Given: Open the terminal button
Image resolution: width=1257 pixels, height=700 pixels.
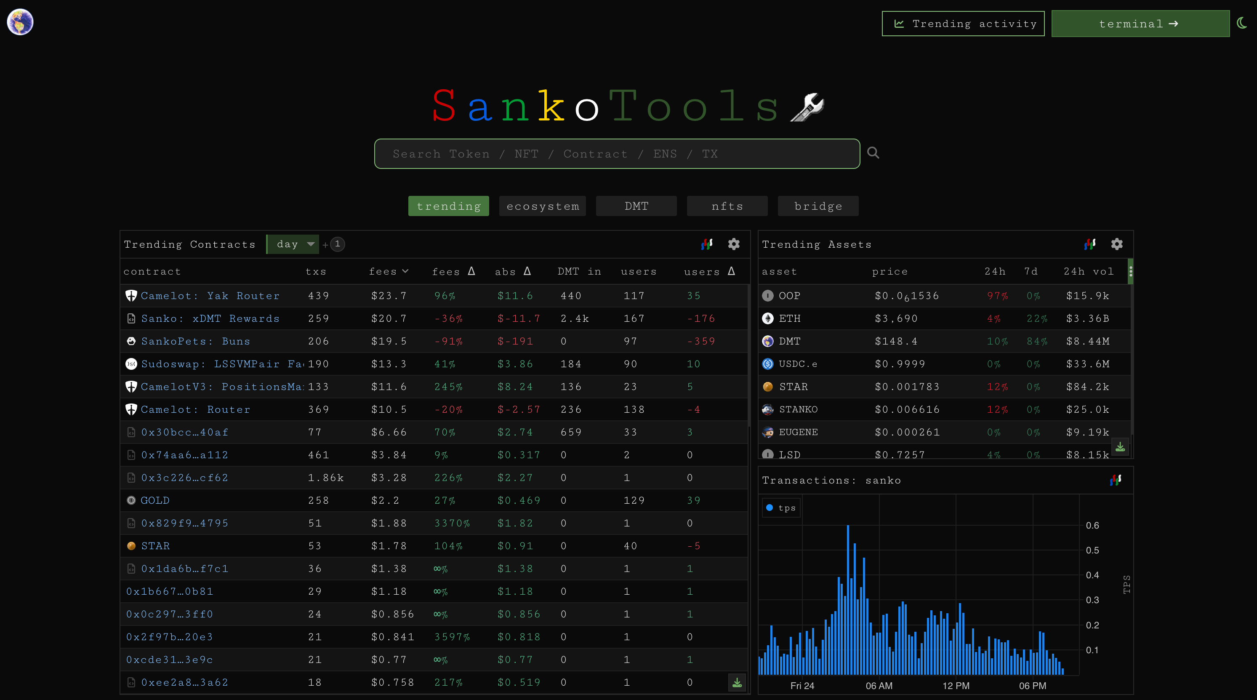Looking at the screenshot, I should click(x=1140, y=24).
